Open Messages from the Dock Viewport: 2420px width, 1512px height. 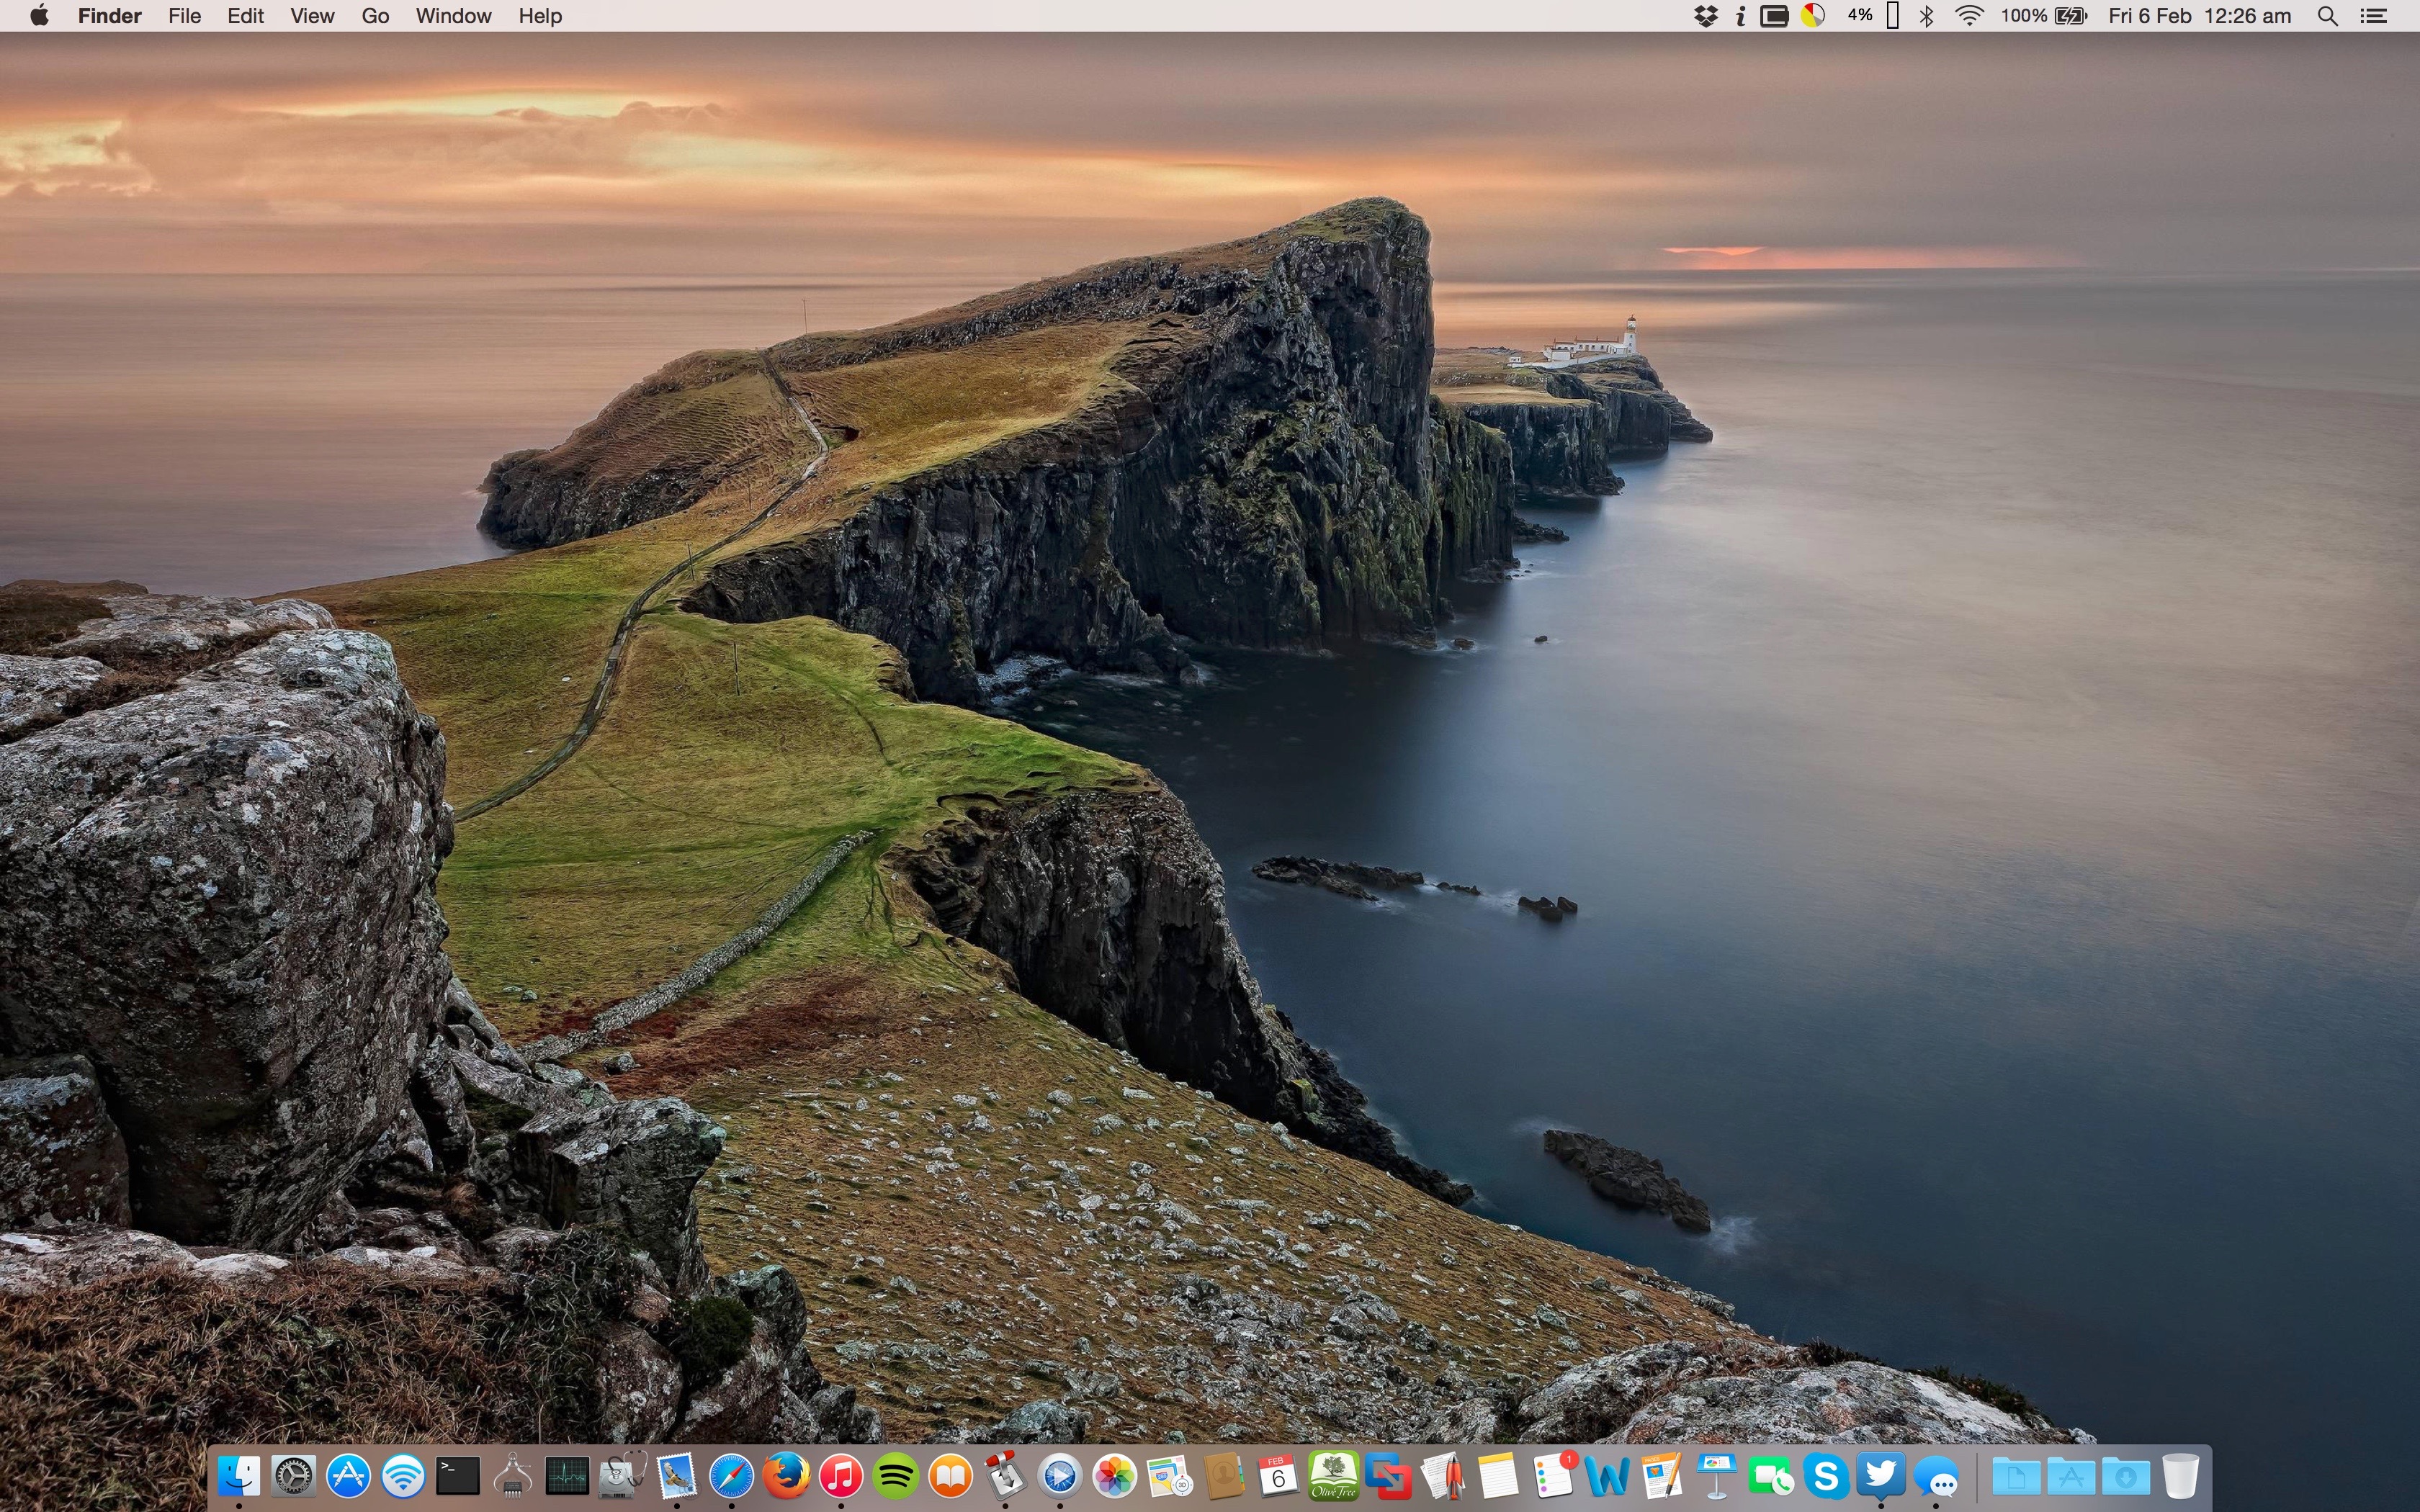point(1935,1475)
